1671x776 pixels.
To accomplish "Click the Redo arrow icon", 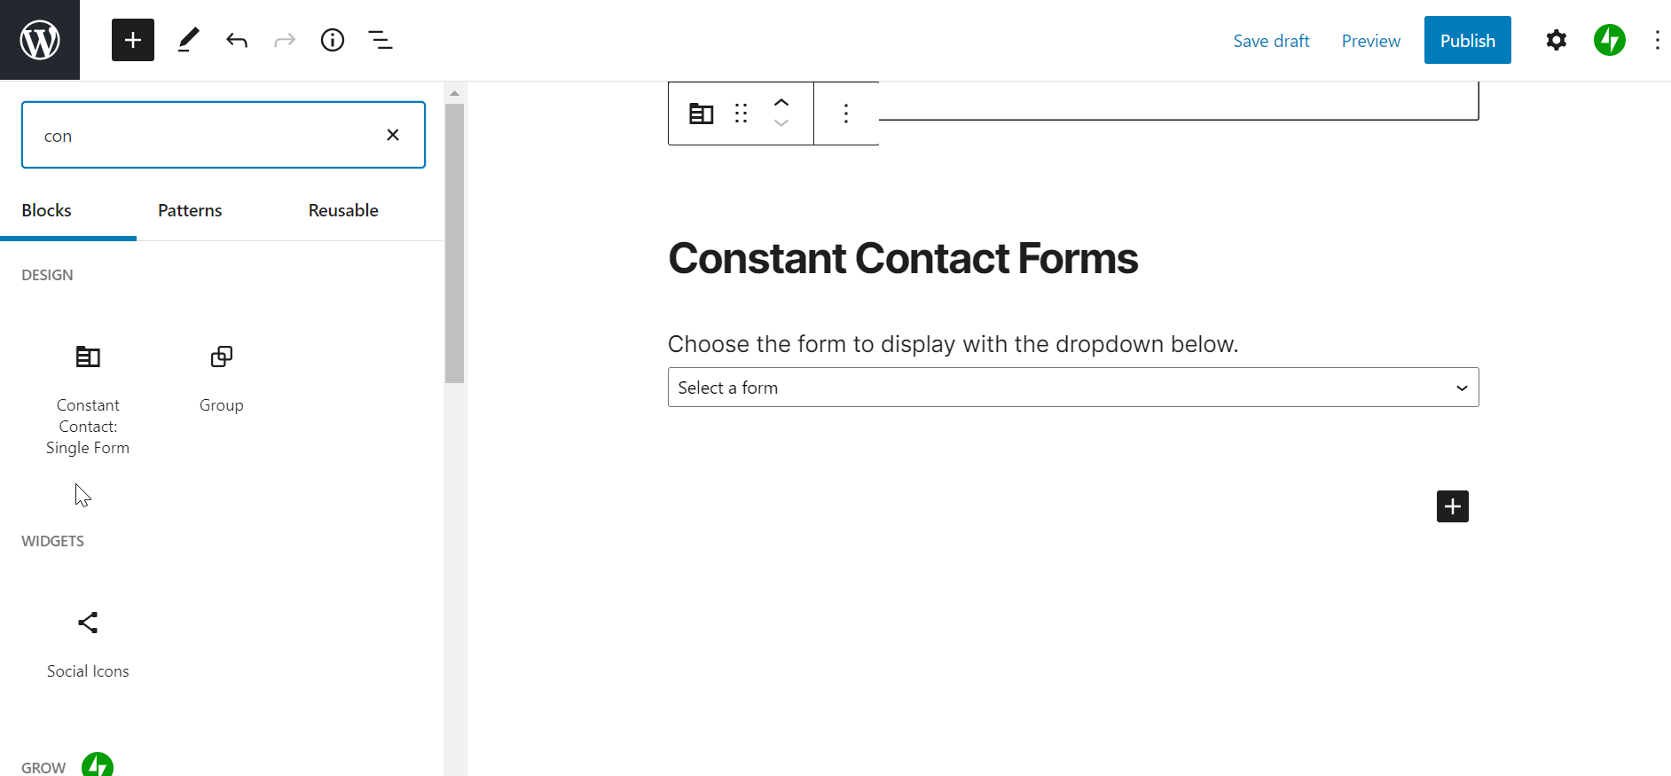I will 284,40.
